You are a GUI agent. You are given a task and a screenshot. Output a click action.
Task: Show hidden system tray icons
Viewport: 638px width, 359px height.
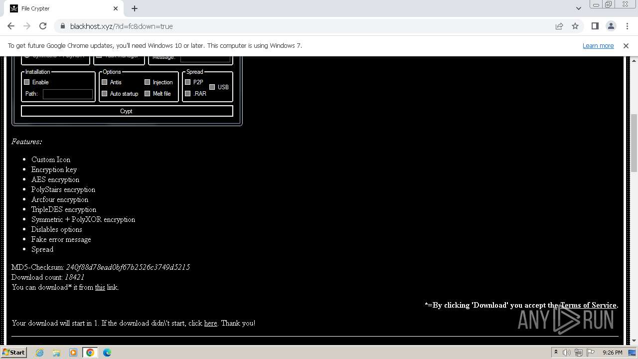(556, 352)
